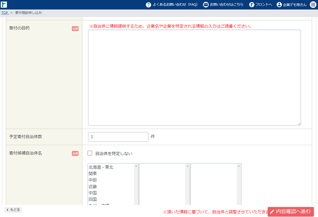The width and height of the screenshot is (318, 217).
Task: Click the region list scroll up arrow
Action: click(136, 166)
